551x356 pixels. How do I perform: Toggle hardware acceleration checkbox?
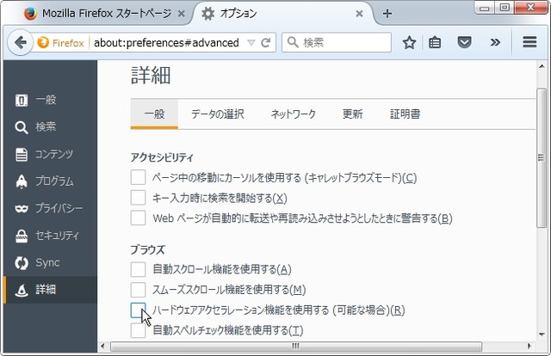coord(138,310)
